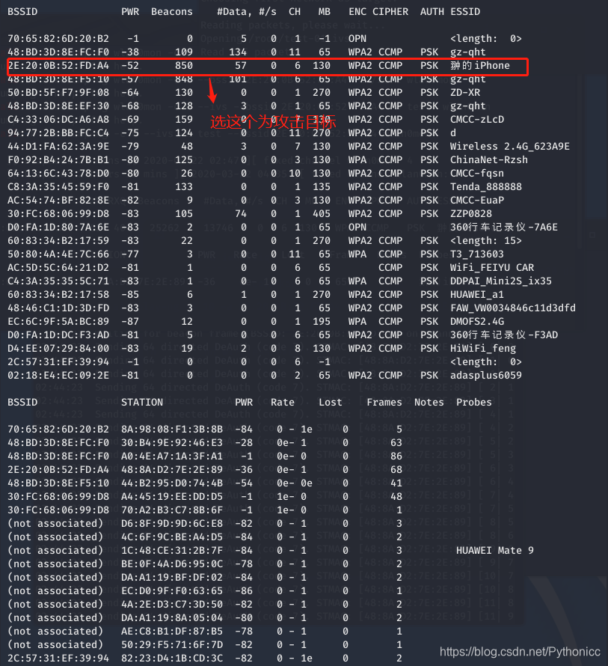This screenshot has width=608, height=666.
Task: Select station EC:D0:9F:F0:63:65
Action: 171,591
